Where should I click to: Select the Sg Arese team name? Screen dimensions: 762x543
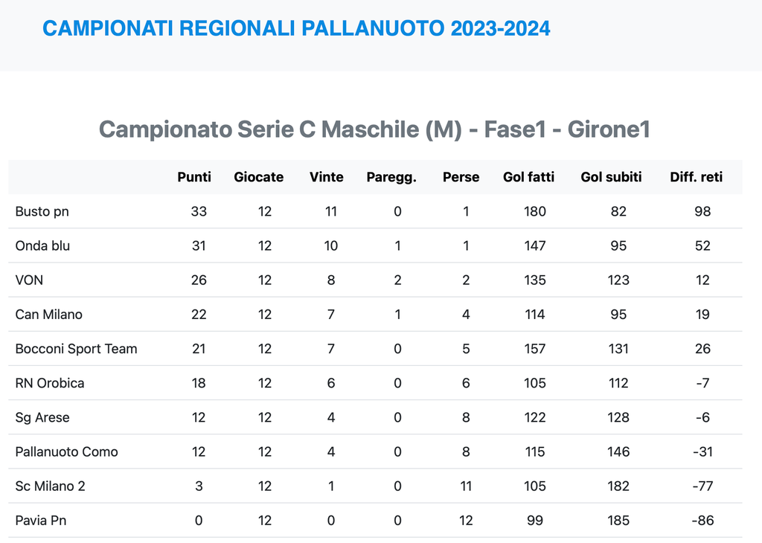pos(42,417)
